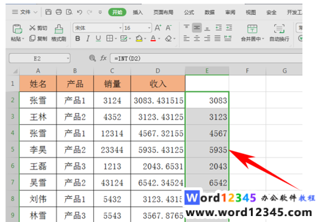Image resolution: width=318 pixels, height=222 pixels.
Task: Click Merge and Center (合并居中)
Action: click(x=252, y=33)
